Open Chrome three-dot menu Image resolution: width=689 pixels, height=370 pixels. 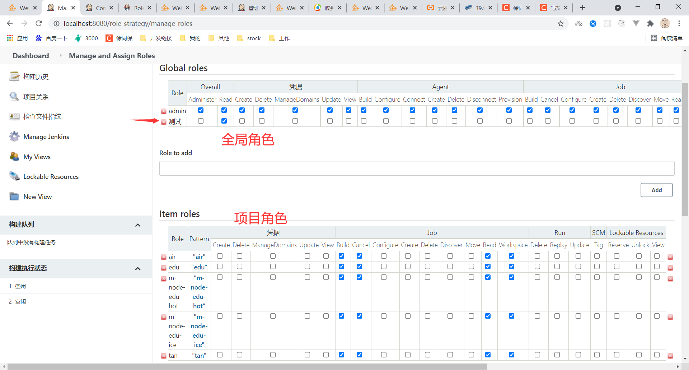tap(679, 23)
